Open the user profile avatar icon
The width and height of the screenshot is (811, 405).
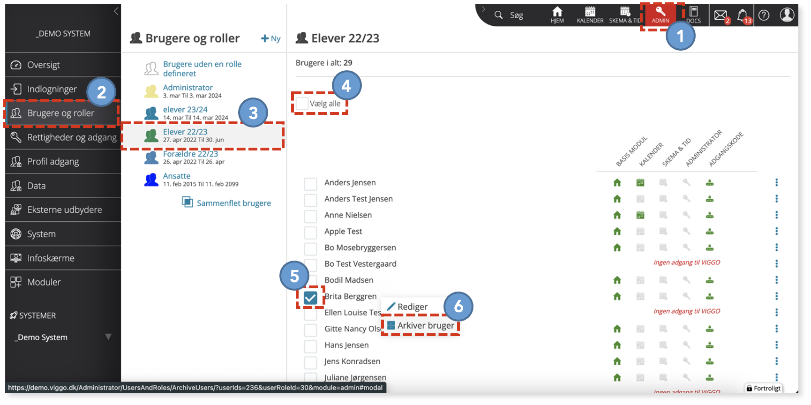(787, 15)
